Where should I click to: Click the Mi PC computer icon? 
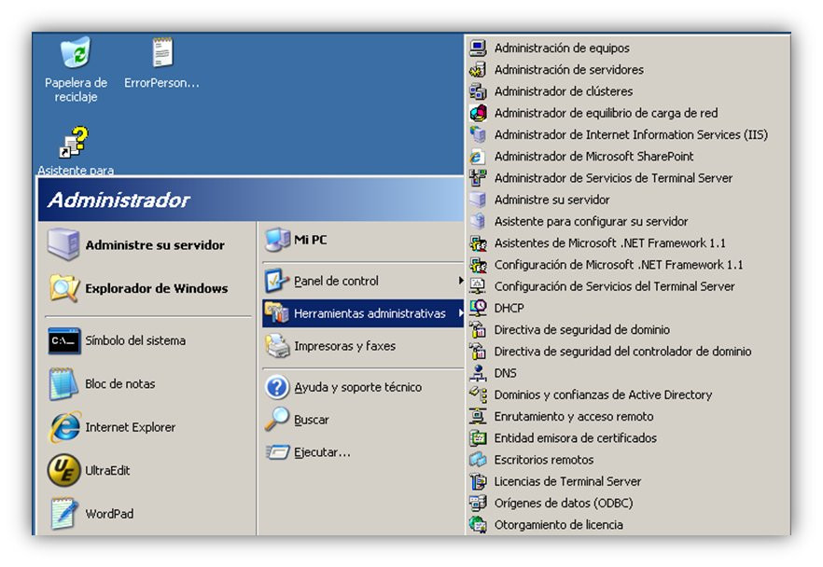click(277, 240)
